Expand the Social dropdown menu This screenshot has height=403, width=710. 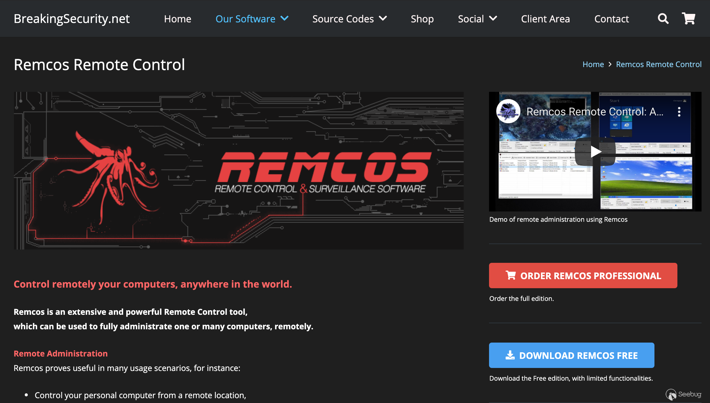[x=477, y=19]
